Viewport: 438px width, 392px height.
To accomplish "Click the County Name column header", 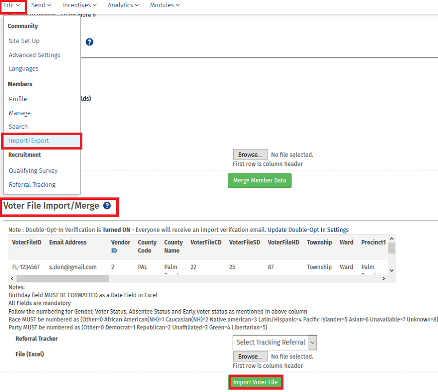I will click(x=173, y=247).
